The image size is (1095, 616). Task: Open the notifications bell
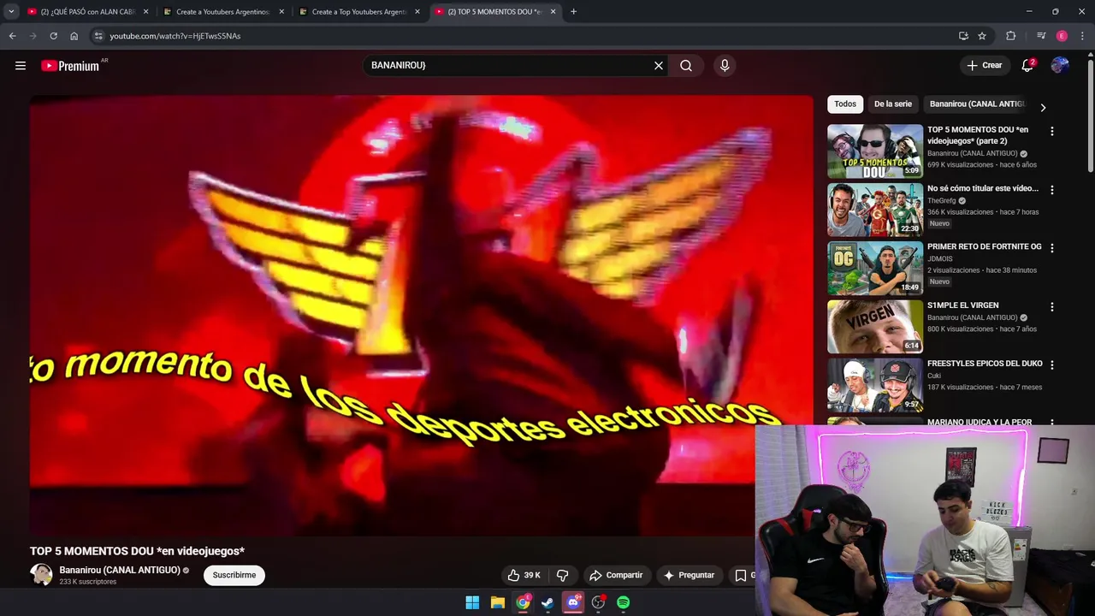point(1027,66)
